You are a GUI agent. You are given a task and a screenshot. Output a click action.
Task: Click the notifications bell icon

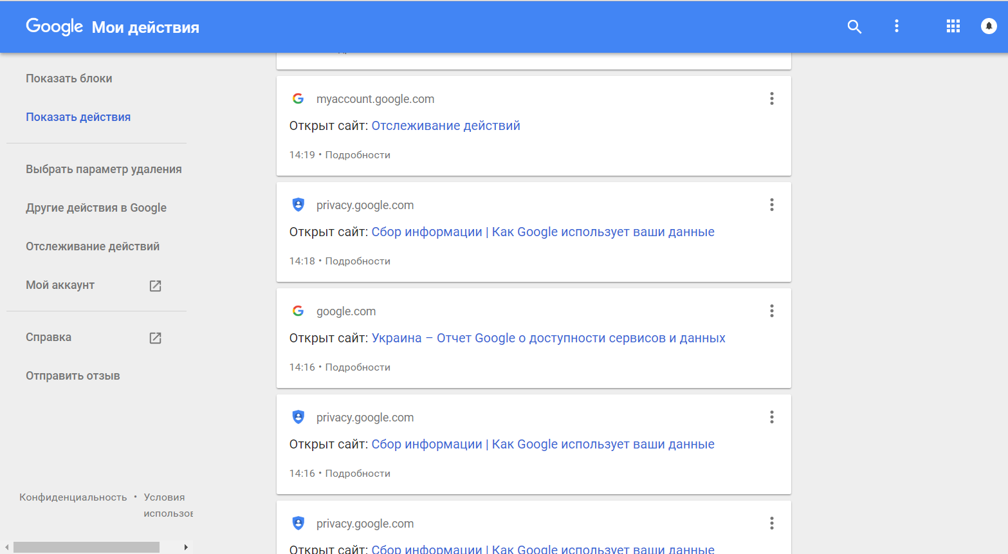(x=989, y=26)
